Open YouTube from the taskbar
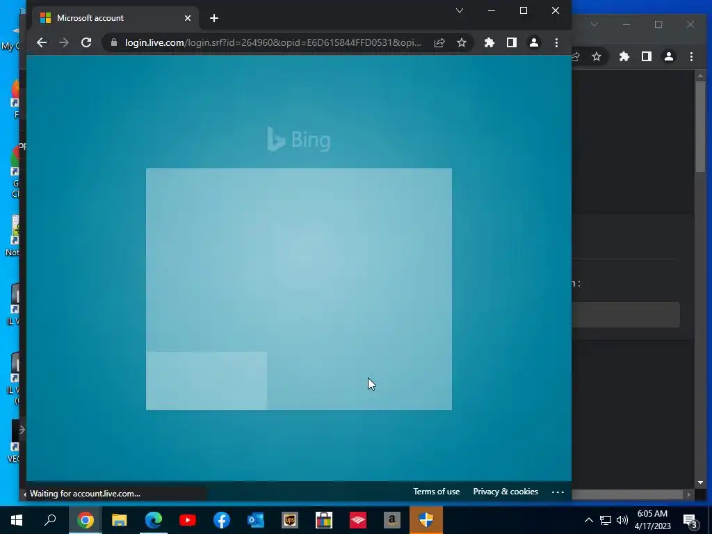The image size is (712, 534). tap(188, 520)
